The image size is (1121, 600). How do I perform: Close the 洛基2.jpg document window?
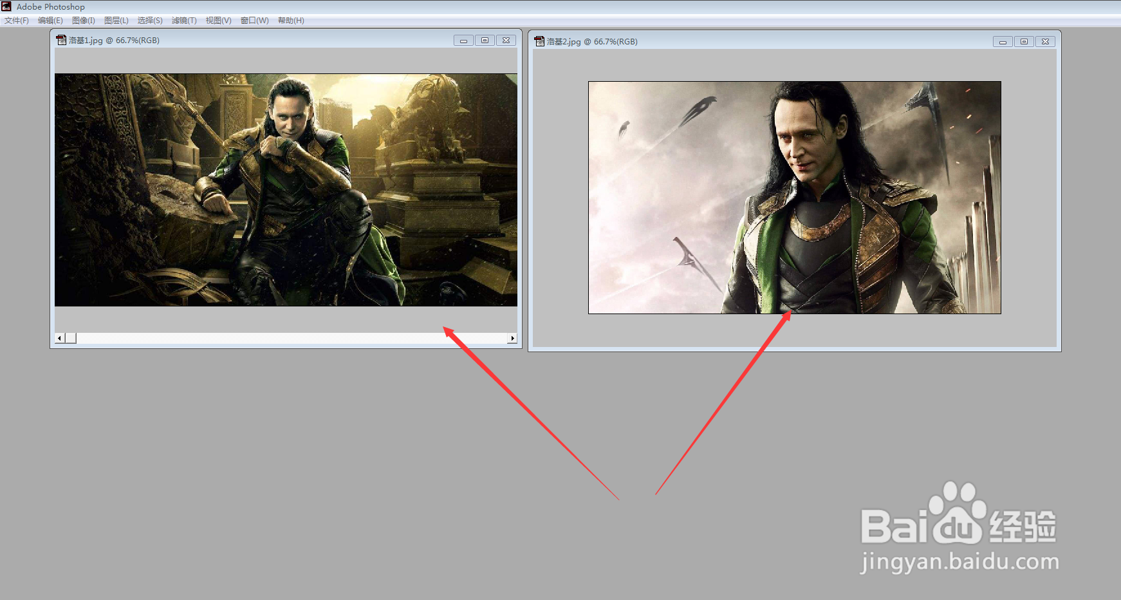point(1046,42)
